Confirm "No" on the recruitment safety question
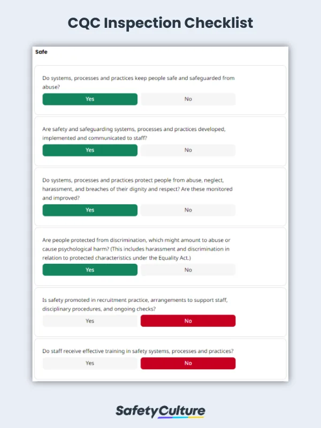The image size is (321, 428). point(188,320)
